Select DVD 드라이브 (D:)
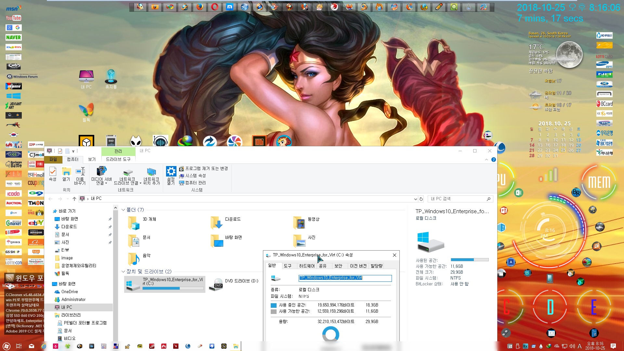 (x=234, y=284)
